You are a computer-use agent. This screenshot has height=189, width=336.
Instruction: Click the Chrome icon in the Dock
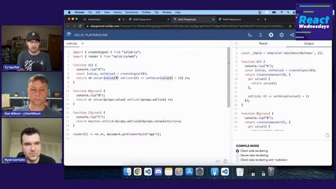138,172
